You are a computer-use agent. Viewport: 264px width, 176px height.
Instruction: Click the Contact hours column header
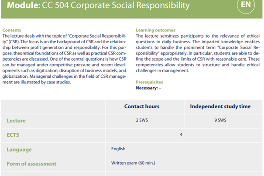pyautogui.click(x=142, y=106)
